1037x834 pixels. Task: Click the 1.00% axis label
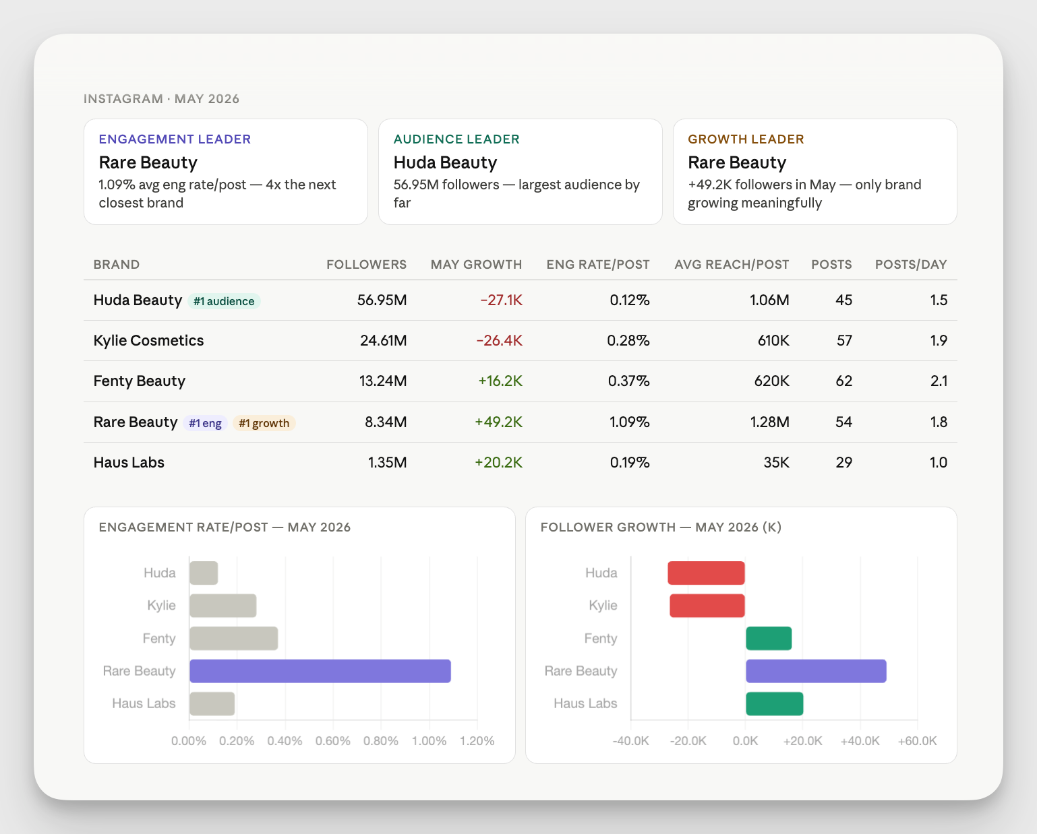pos(429,741)
